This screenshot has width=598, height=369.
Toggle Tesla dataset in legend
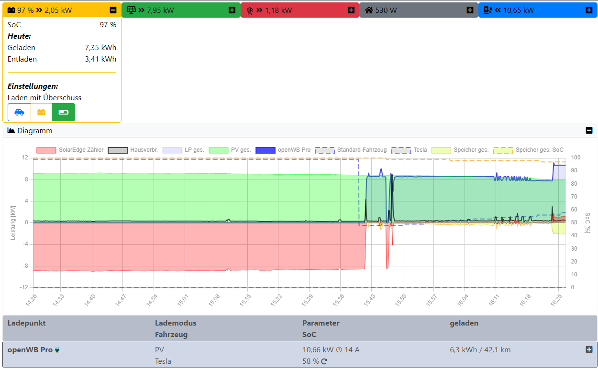click(x=409, y=150)
